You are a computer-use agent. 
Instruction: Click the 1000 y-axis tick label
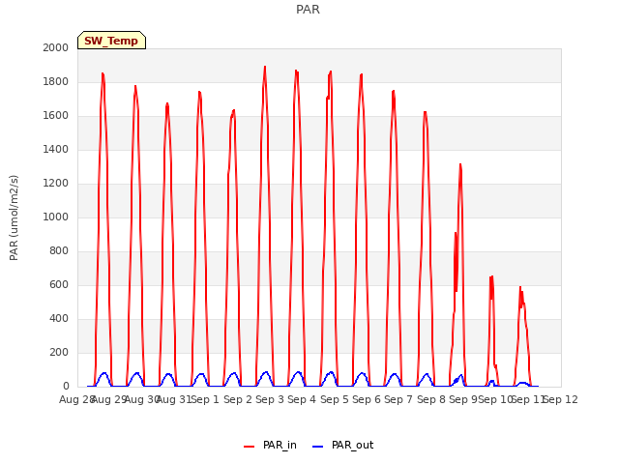56,217
